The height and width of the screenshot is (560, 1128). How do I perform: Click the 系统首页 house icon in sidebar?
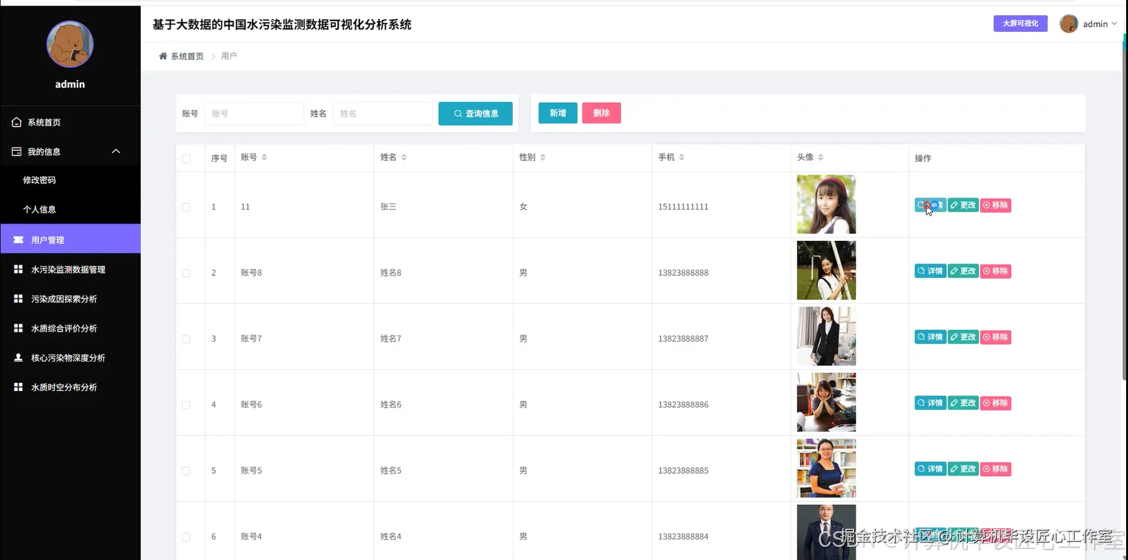coord(17,122)
